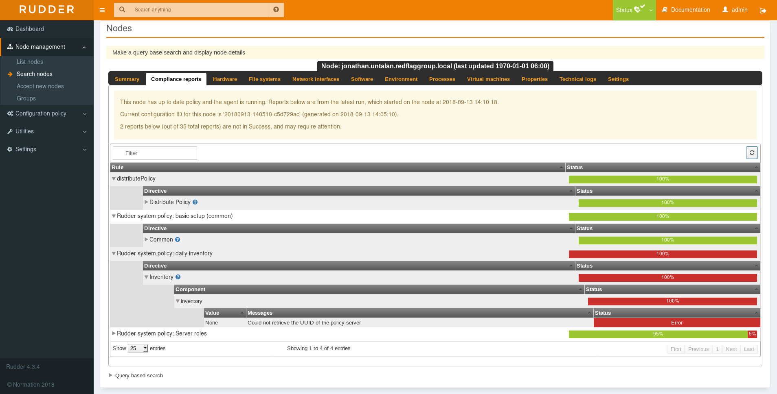Open the Virtual machines tab
Viewport: 777px width, 394px height.
488,79
